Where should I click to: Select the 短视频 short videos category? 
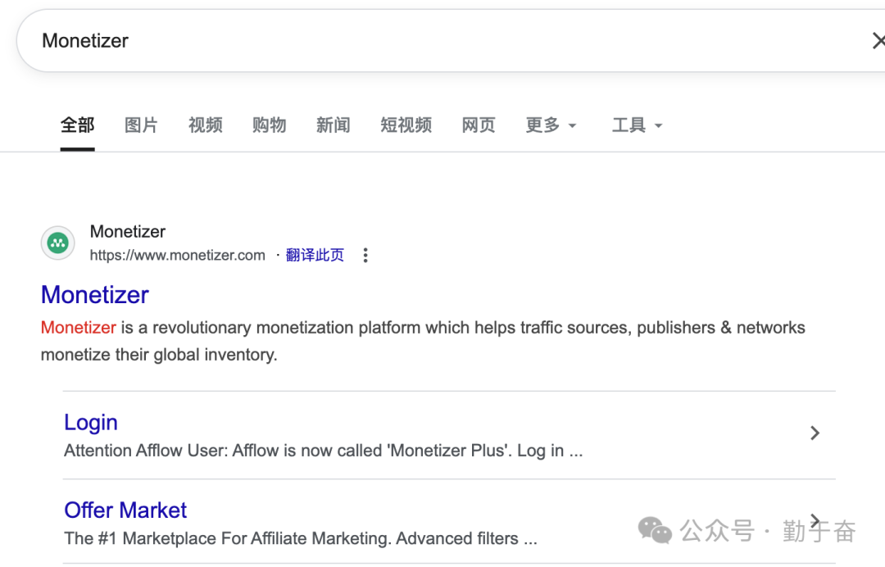(x=406, y=125)
